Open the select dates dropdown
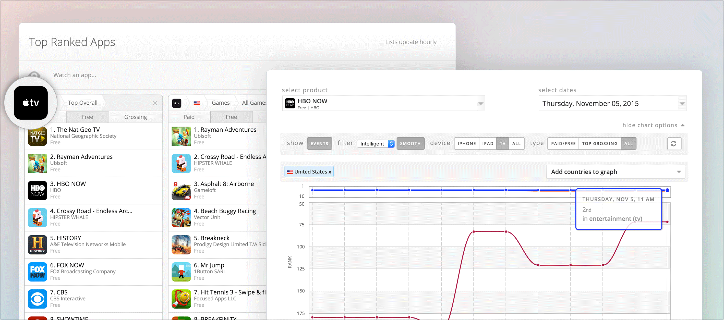 pyautogui.click(x=612, y=103)
